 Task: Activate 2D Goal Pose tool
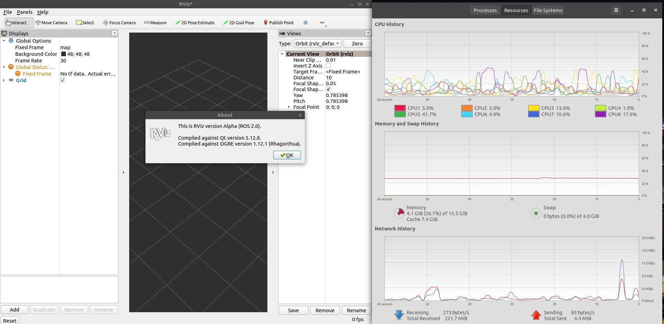click(x=239, y=23)
